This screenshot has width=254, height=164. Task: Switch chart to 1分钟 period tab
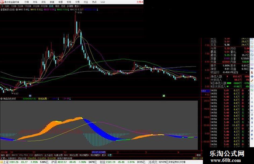(13, 6)
